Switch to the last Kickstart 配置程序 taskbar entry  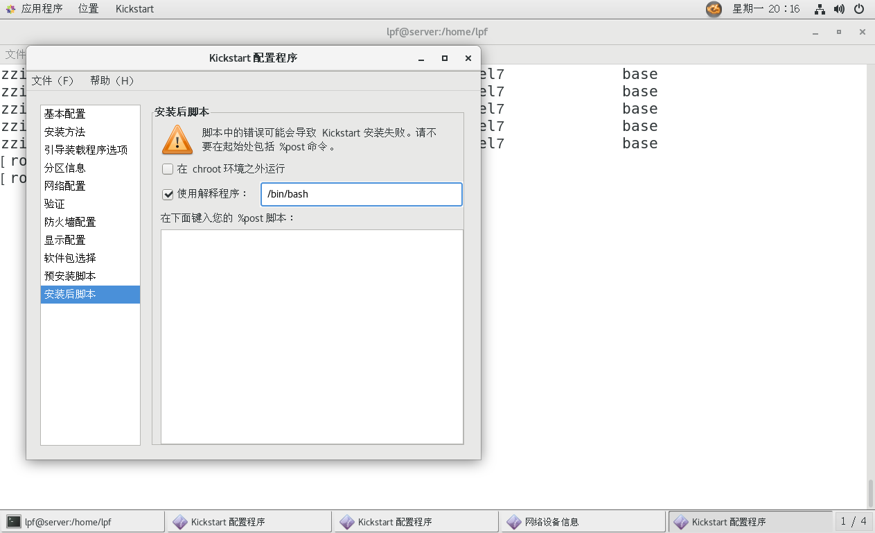pyautogui.click(x=750, y=522)
